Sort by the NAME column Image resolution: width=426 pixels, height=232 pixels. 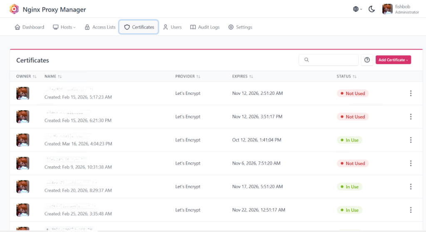coord(53,77)
